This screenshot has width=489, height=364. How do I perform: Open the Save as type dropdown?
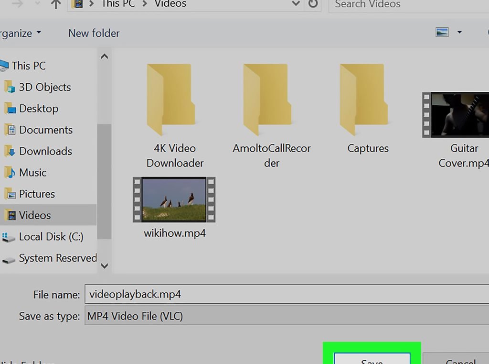287,316
